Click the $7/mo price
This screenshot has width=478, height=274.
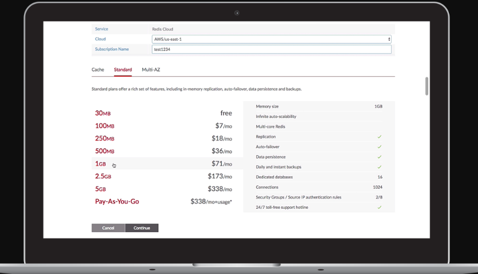224,126
